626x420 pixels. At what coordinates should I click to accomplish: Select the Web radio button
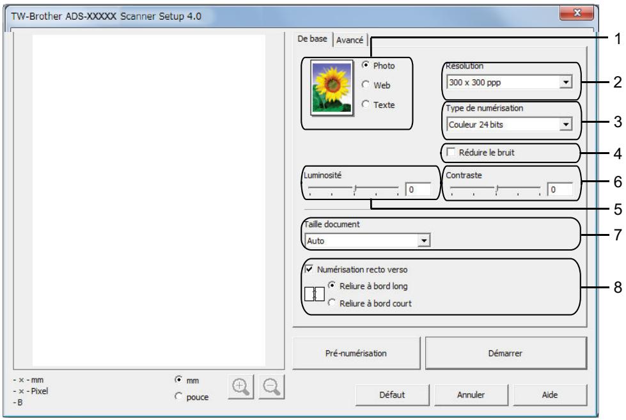tap(365, 84)
